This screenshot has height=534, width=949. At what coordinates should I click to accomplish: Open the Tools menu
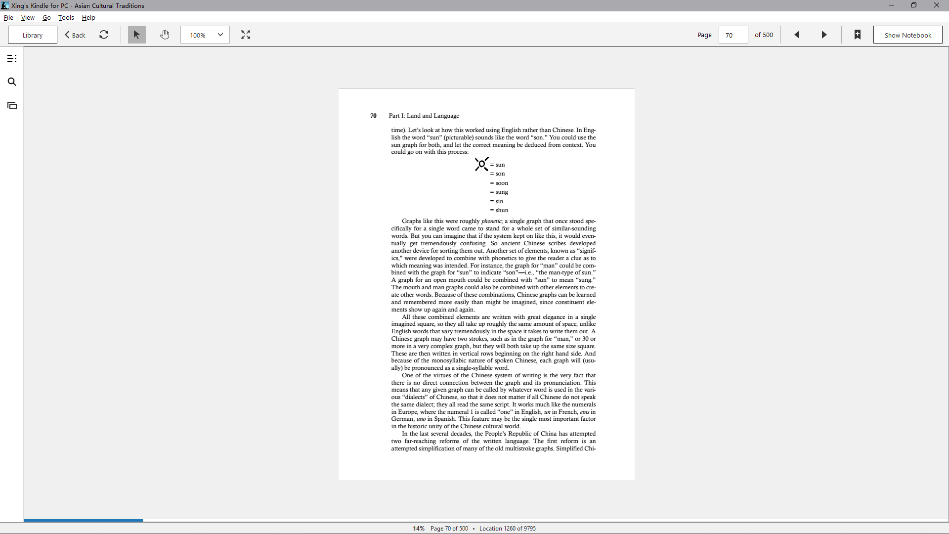(x=66, y=17)
